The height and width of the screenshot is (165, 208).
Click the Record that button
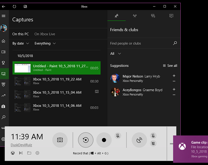86,140
